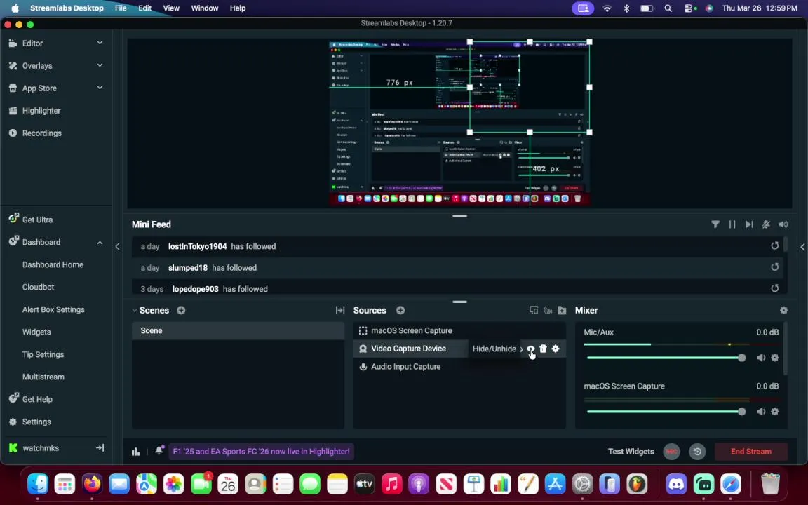Pause the Mini Feed alert queue
This screenshot has height=505, width=808.
pyautogui.click(x=732, y=224)
